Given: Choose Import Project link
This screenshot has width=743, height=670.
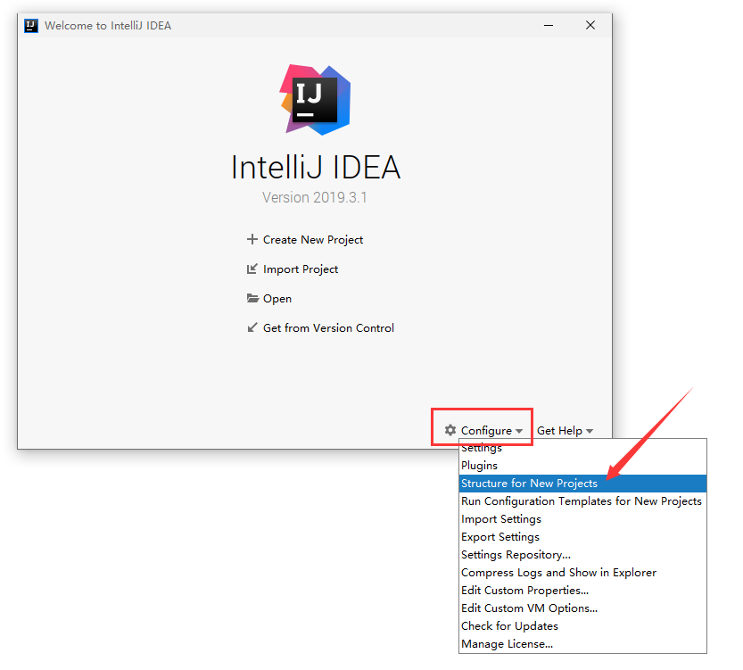Looking at the screenshot, I should [x=301, y=269].
